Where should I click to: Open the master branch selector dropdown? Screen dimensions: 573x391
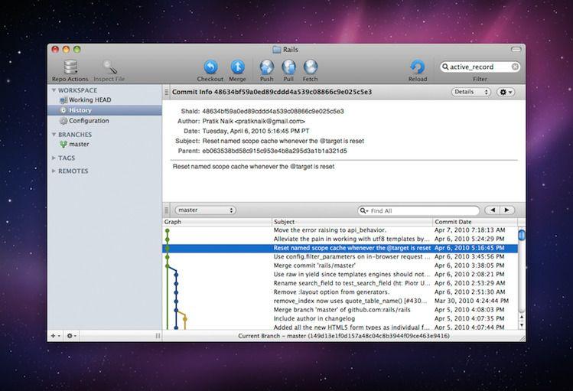[x=205, y=210]
